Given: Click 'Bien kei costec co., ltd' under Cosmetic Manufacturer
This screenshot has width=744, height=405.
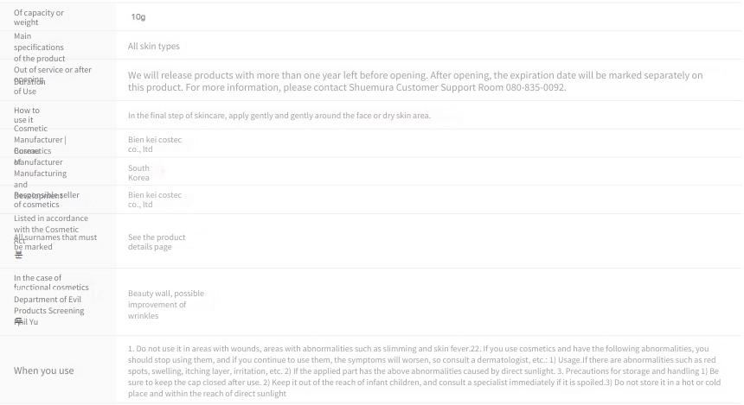Looking at the screenshot, I should tap(155, 144).
